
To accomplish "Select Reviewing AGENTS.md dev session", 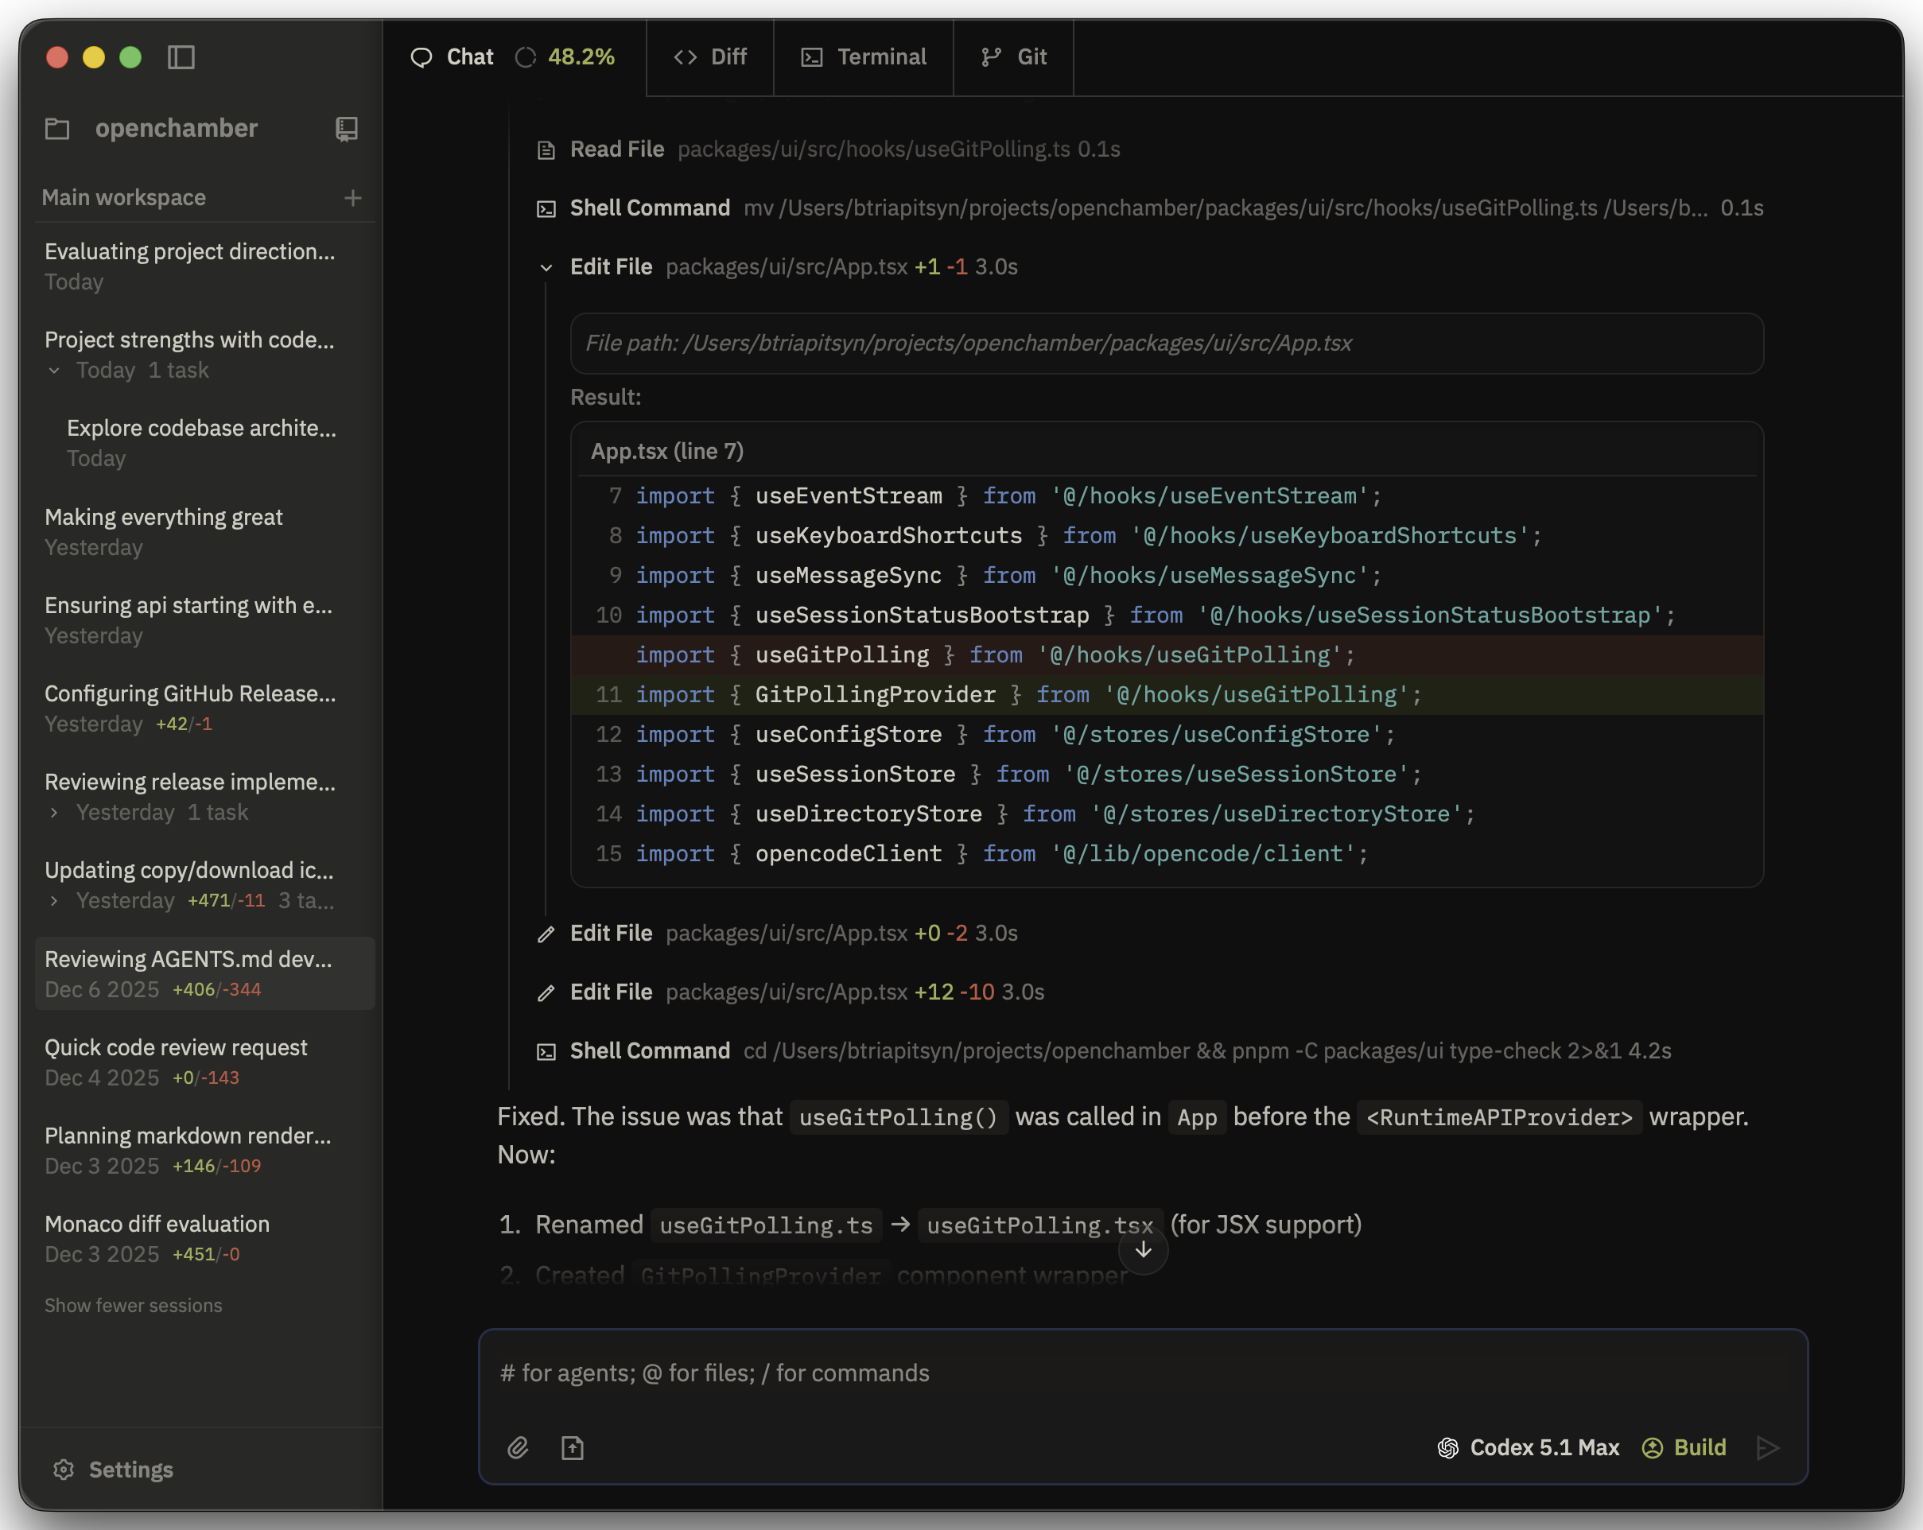I will 204,973.
